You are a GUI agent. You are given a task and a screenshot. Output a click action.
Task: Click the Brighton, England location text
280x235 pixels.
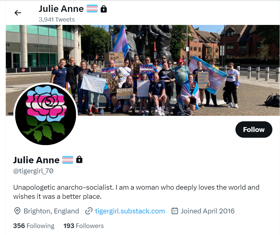click(52, 211)
